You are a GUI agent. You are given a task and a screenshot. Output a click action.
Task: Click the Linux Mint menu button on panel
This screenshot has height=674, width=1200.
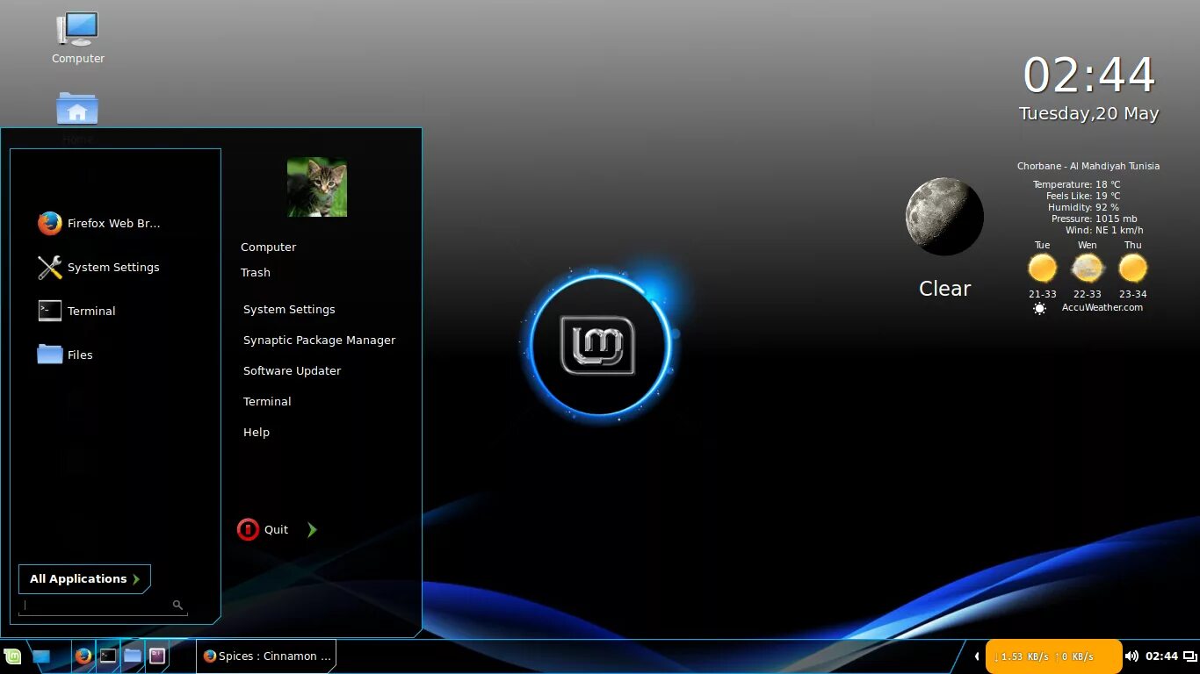[12, 656]
